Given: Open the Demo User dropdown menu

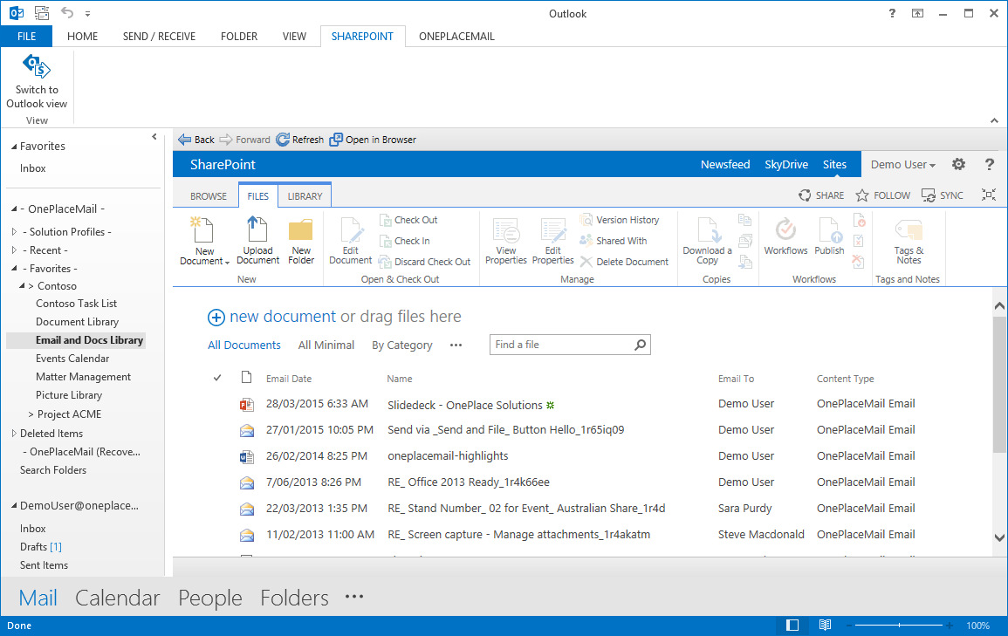Looking at the screenshot, I should [902, 165].
